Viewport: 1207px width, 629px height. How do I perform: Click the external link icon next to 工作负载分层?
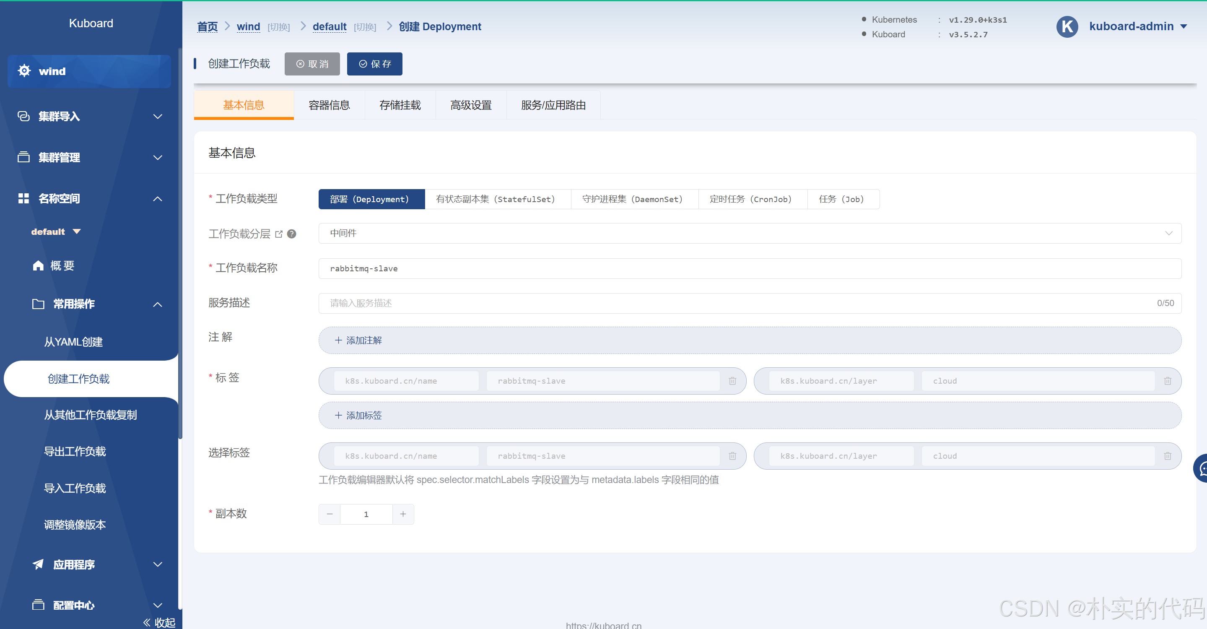point(279,234)
